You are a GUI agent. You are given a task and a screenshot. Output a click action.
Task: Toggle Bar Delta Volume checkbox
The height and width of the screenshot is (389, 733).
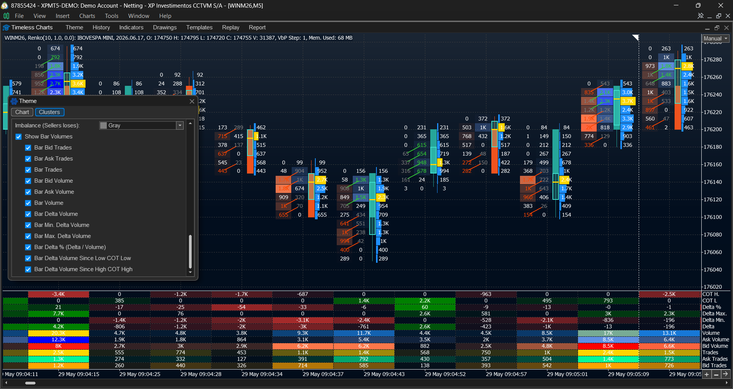point(28,214)
